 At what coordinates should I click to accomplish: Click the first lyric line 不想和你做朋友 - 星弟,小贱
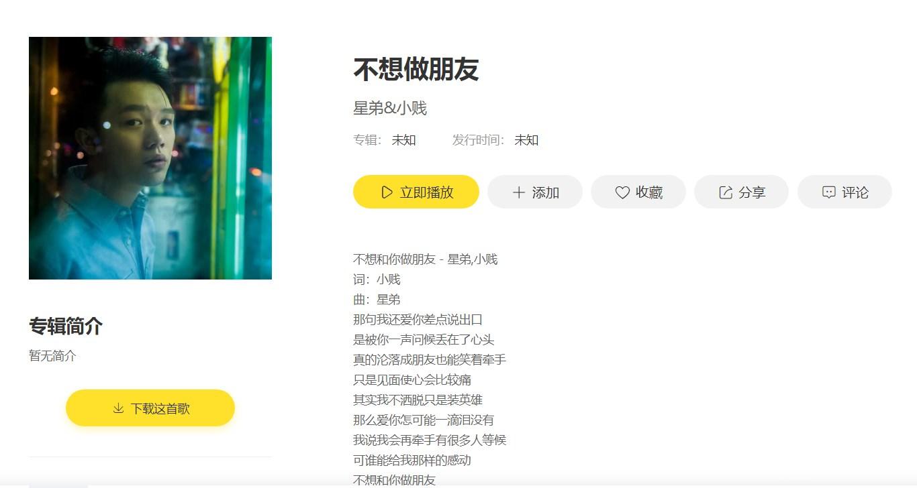426,259
